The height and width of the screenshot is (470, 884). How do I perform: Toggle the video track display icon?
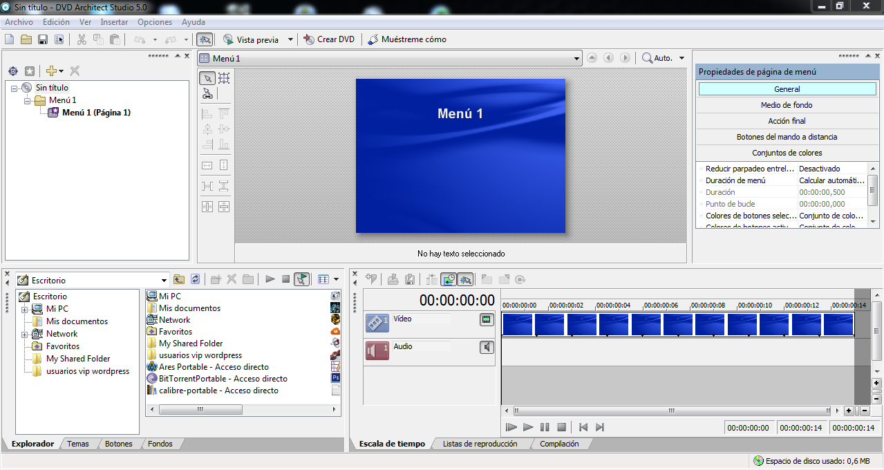click(487, 319)
